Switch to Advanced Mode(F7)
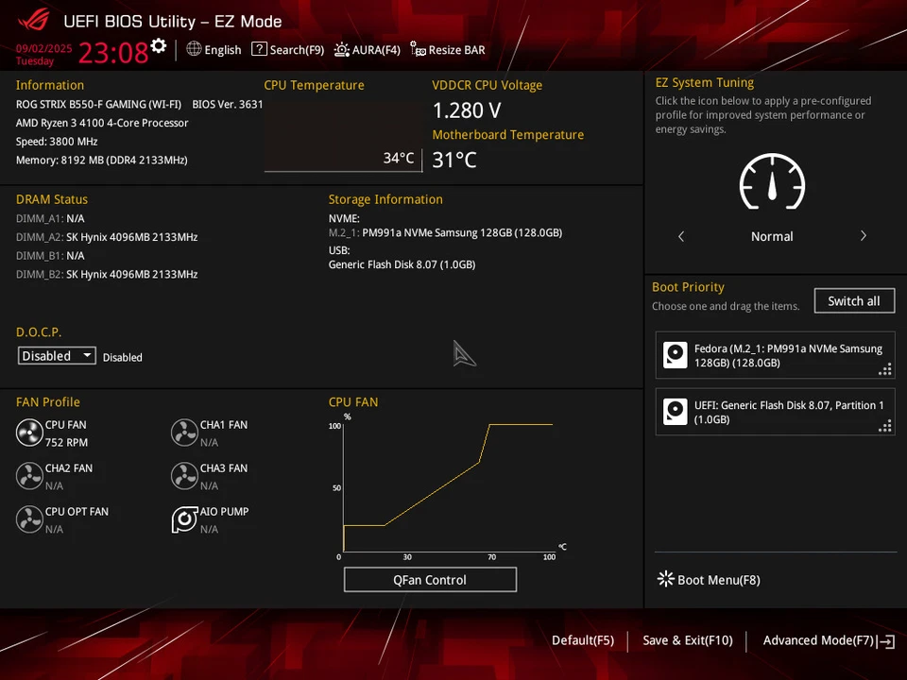The width and height of the screenshot is (907, 680). (818, 640)
